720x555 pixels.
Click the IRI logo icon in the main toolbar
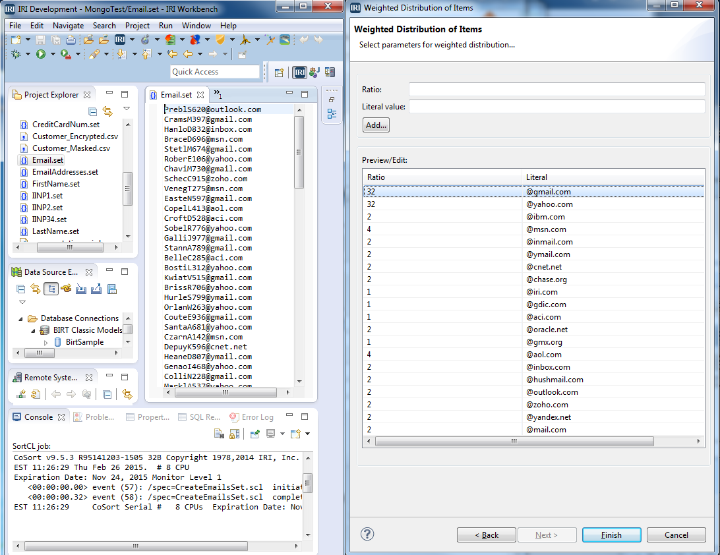click(120, 40)
